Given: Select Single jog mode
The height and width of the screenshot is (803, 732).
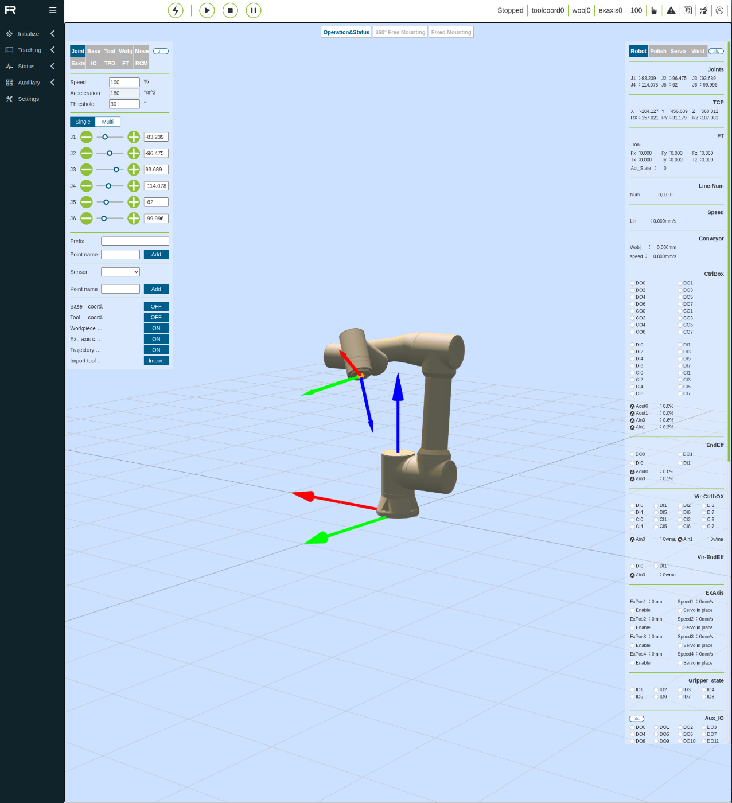Looking at the screenshot, I should [x=83, y=122].
